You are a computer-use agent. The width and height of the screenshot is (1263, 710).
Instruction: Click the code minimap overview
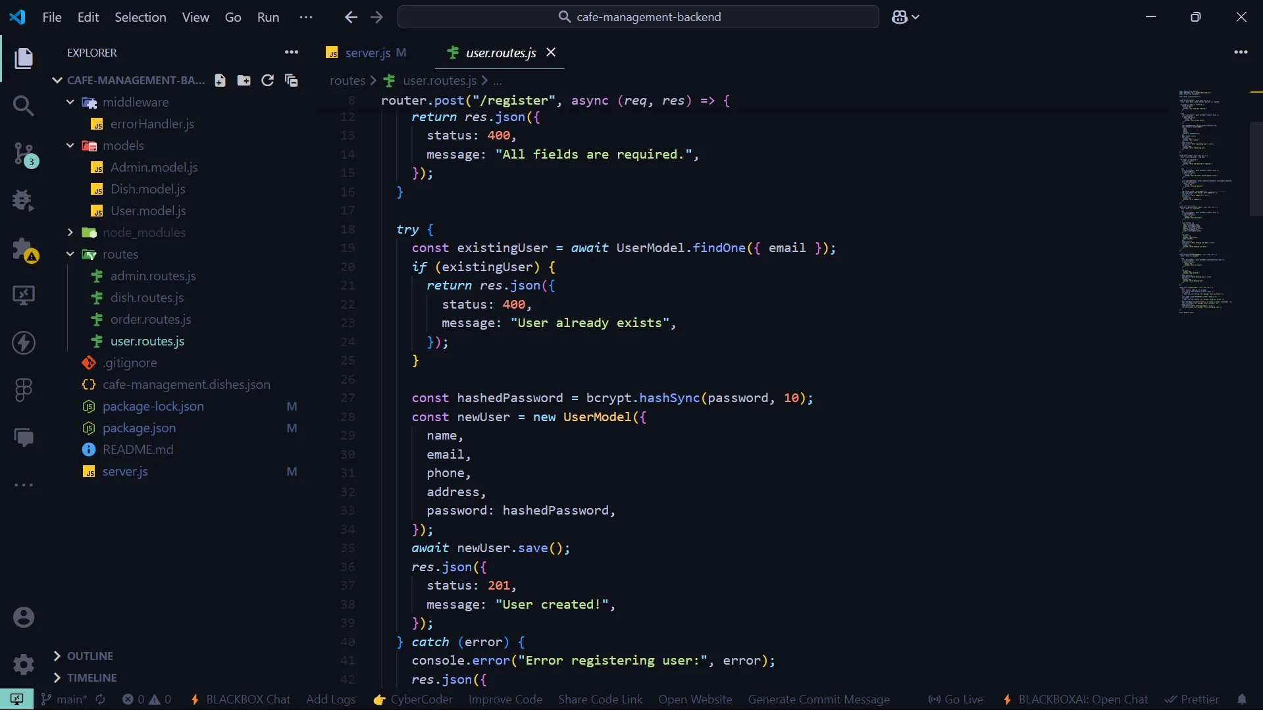1206,201
